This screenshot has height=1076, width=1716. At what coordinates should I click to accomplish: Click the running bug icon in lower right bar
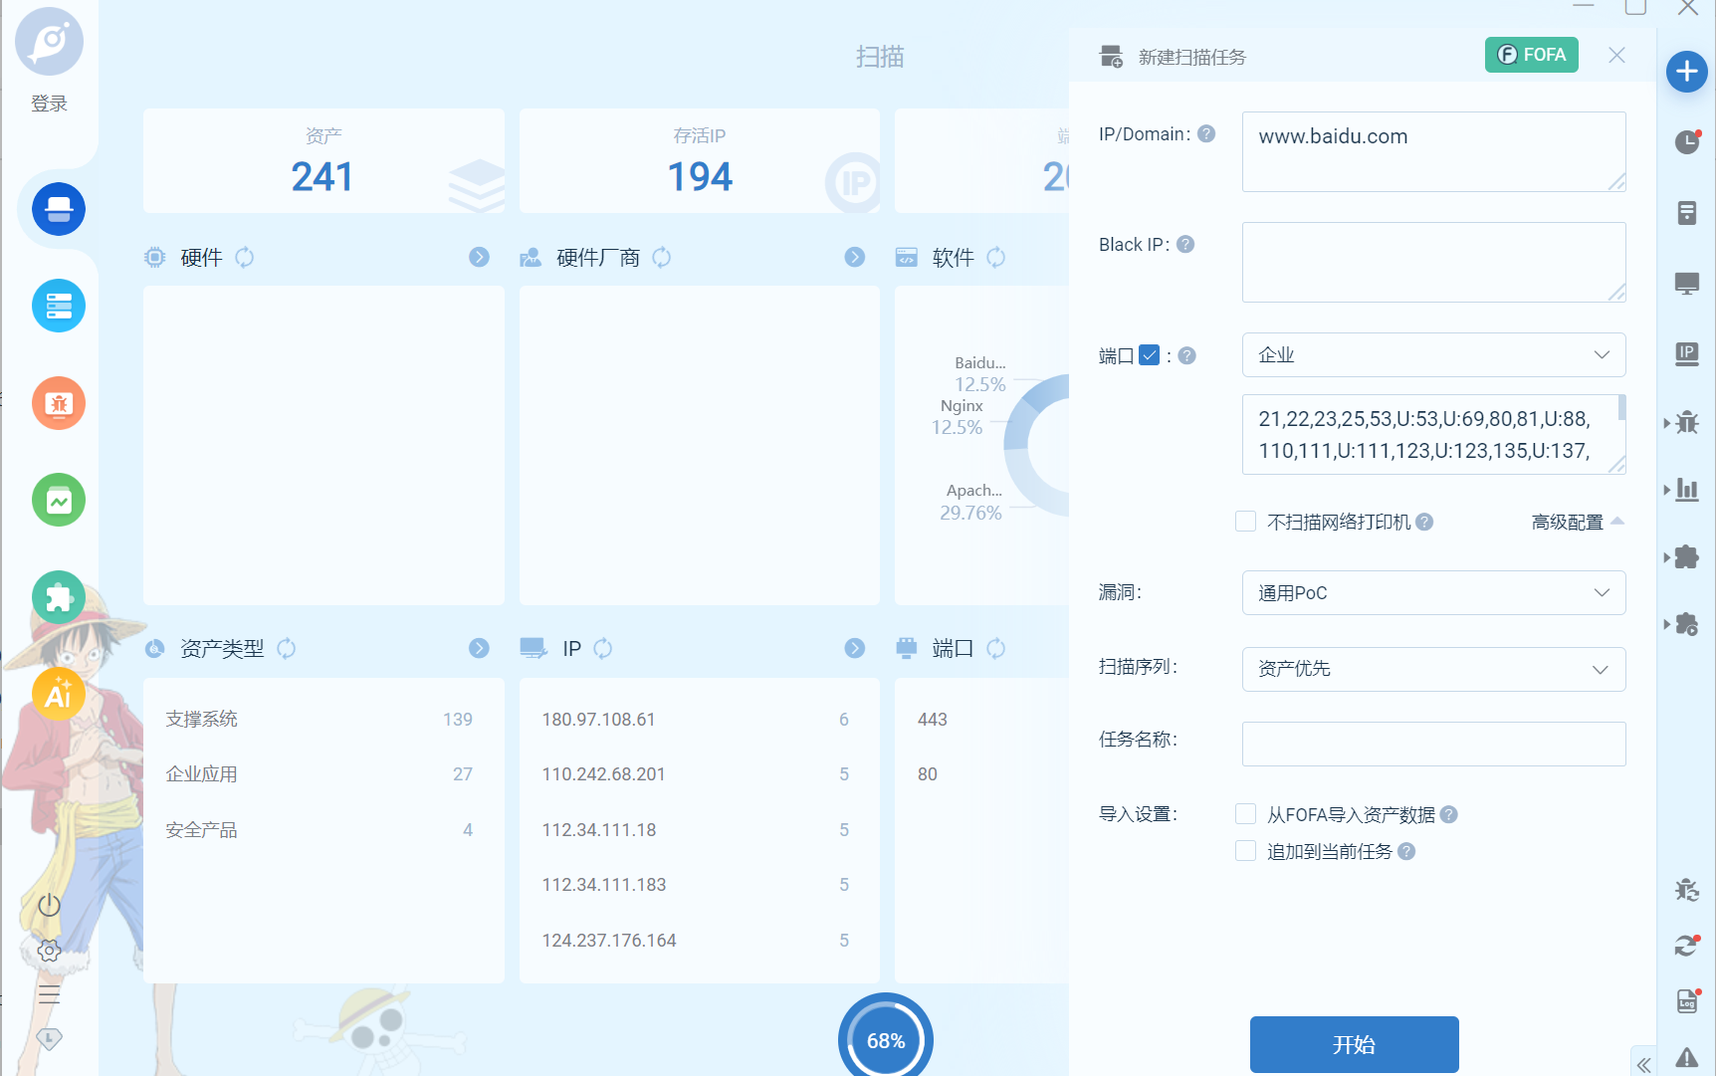click(x=1687, y=889)
